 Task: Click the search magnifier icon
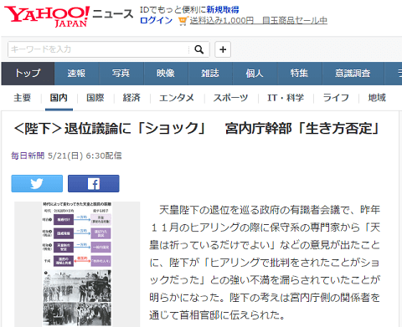tap(199, 49)
